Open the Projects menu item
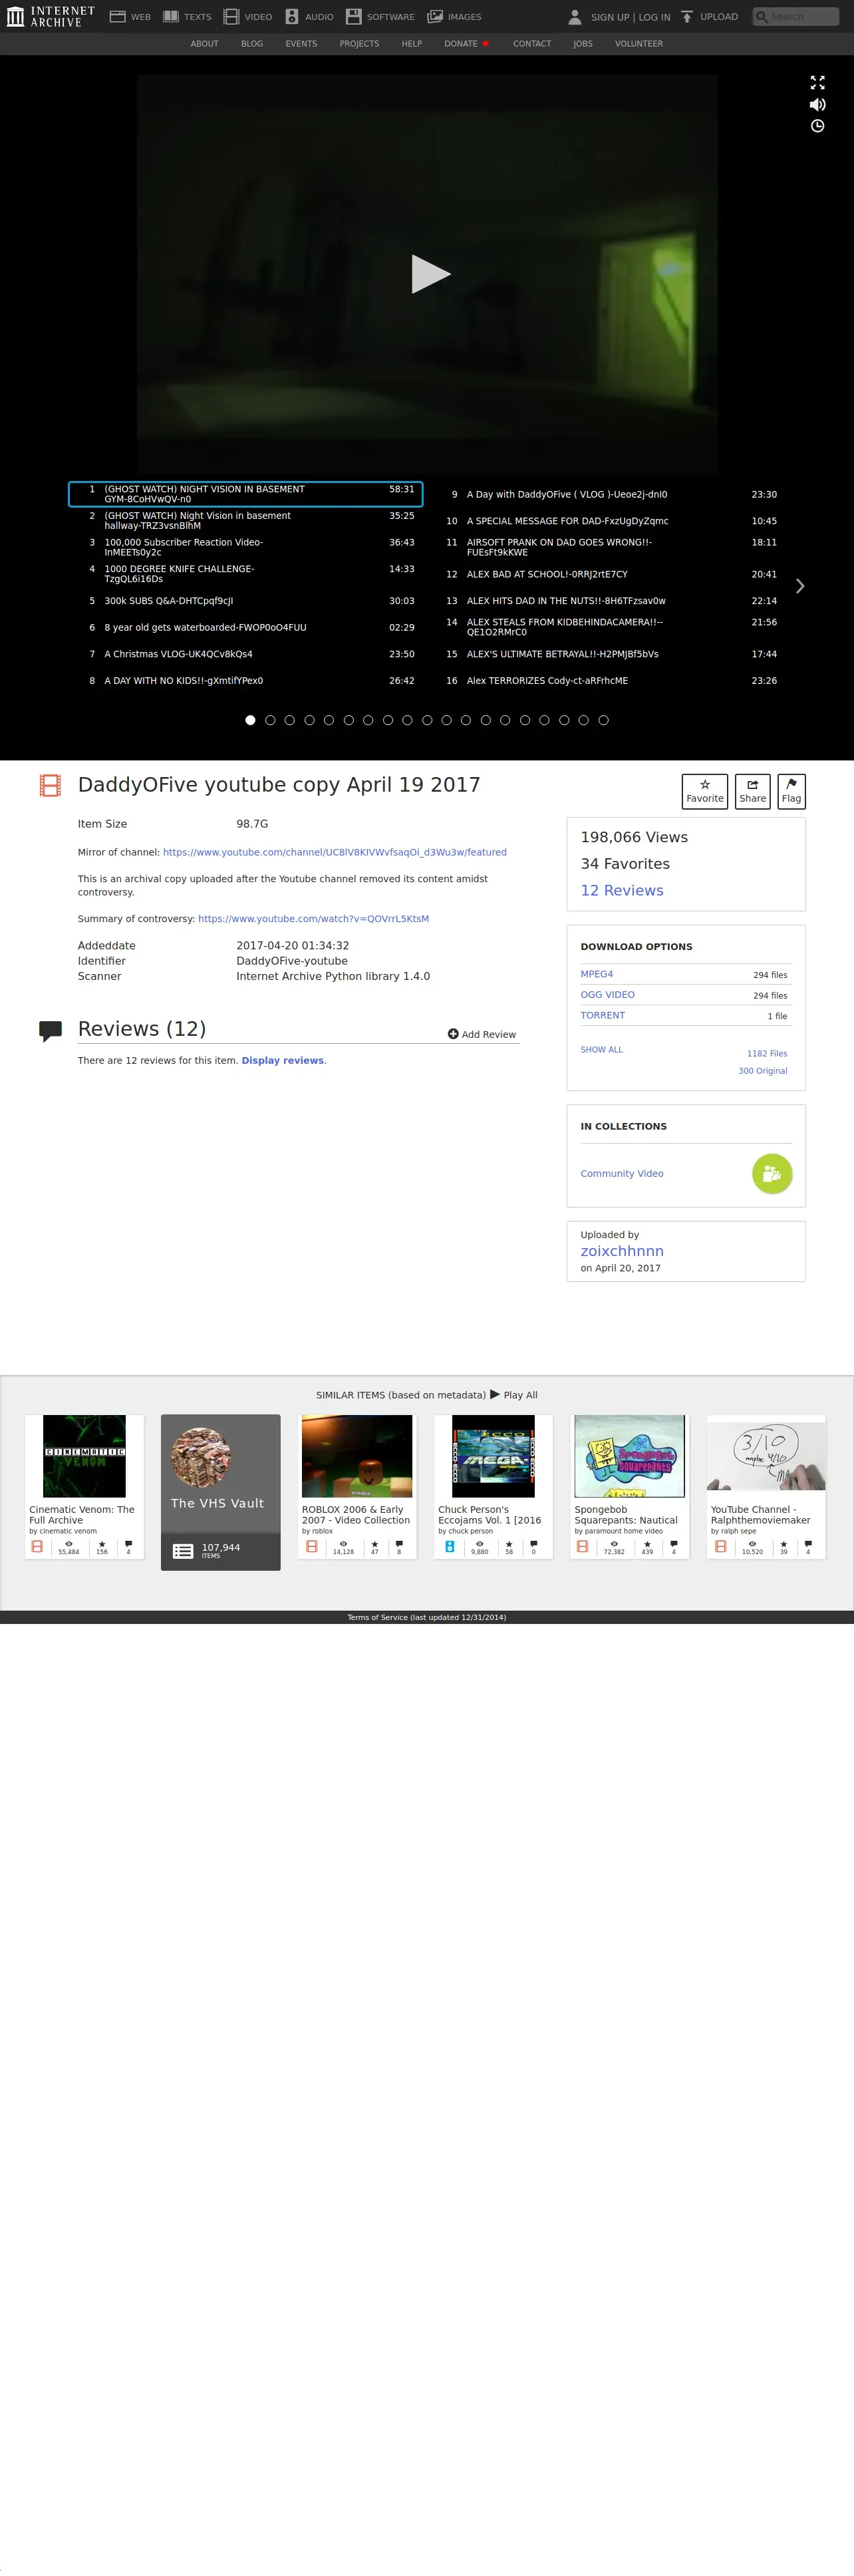The width and height of the screenshot is (854, 2576). point(359,44)
